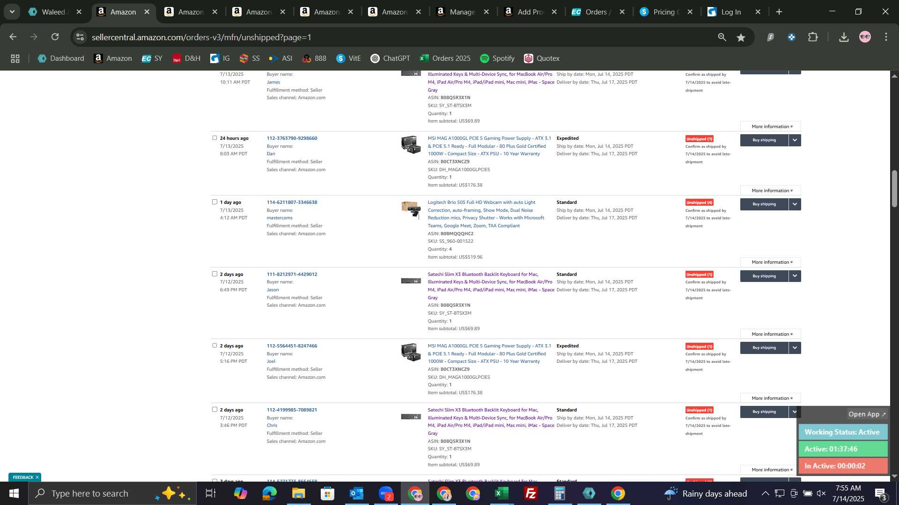Viewport: 899px width, 505px height.
Task: Expand More information for Joel's order
Action: [x=771, y=398]
